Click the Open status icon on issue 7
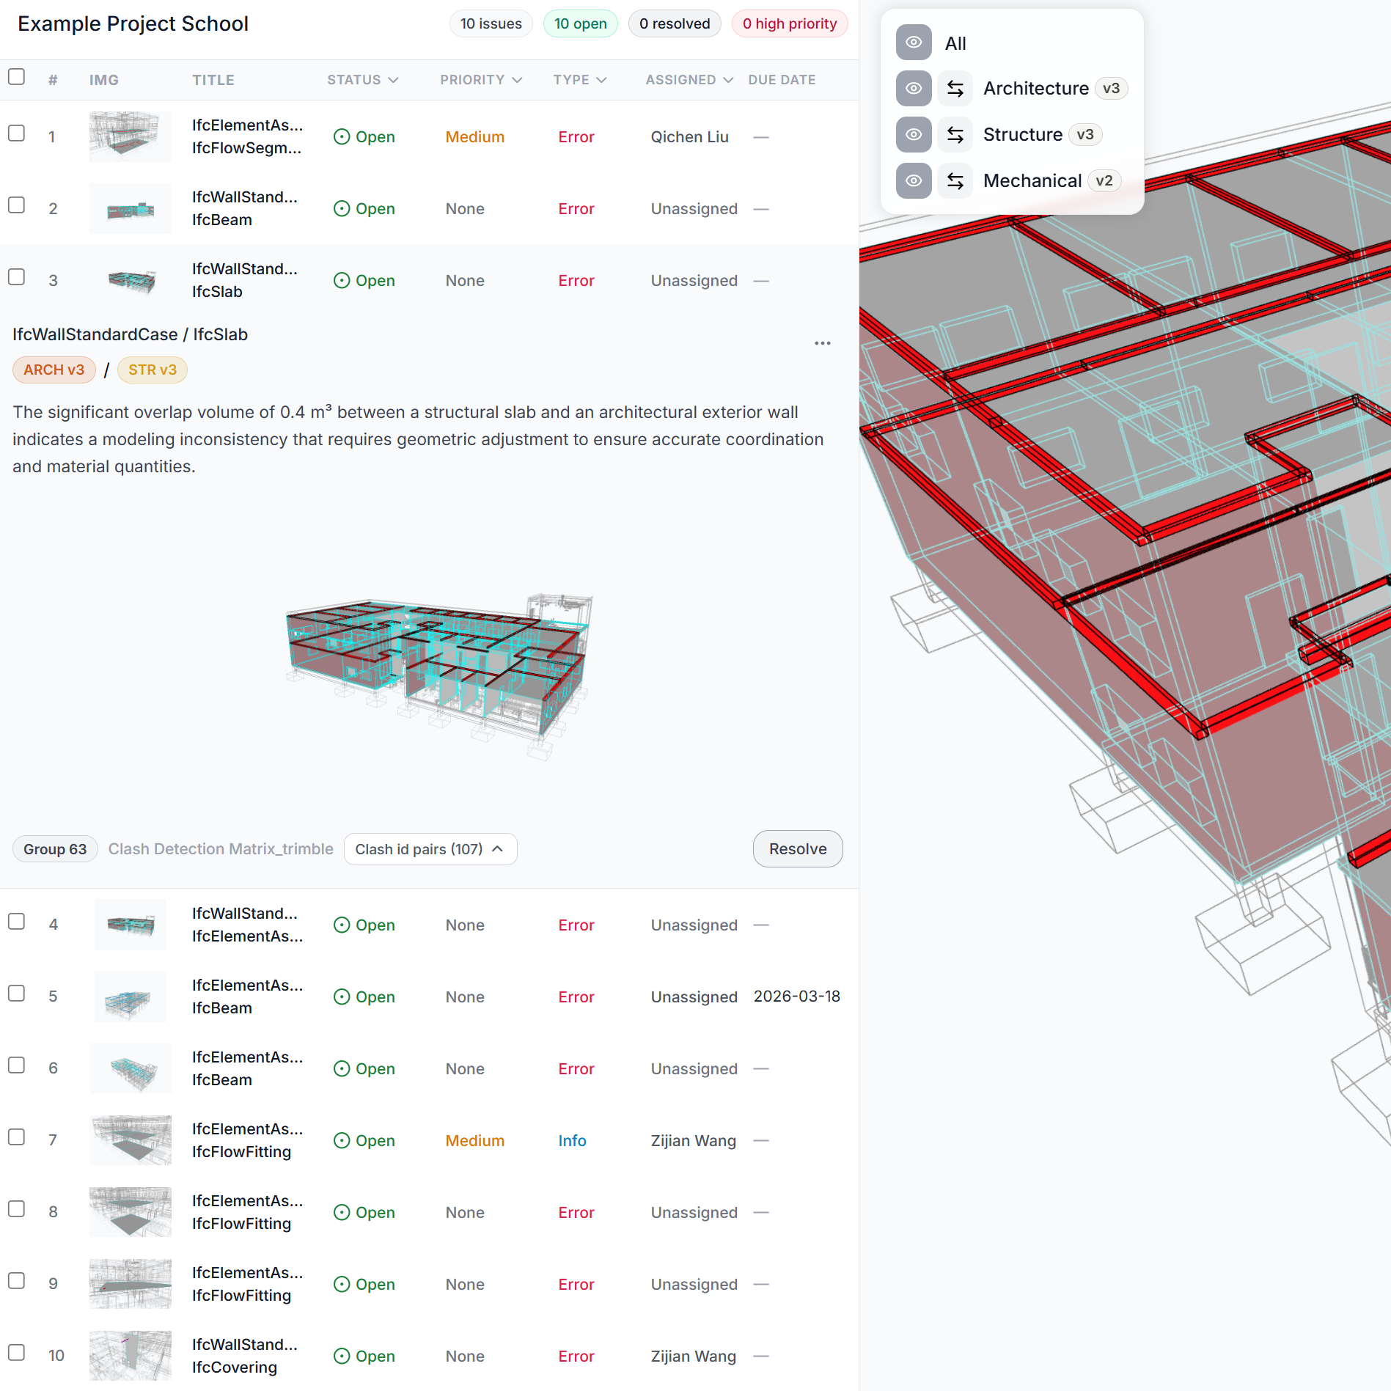The height and width of the screenshot is (1391, 1391). point(342,1141)
